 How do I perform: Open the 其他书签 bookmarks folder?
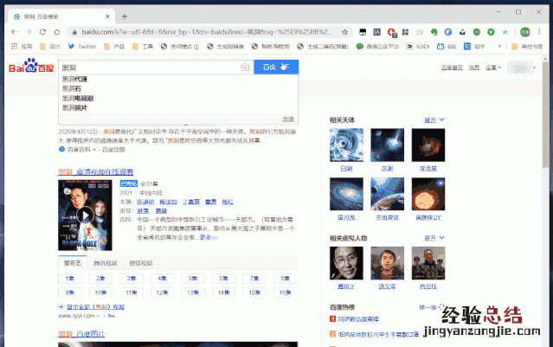[x=527, y=46]
